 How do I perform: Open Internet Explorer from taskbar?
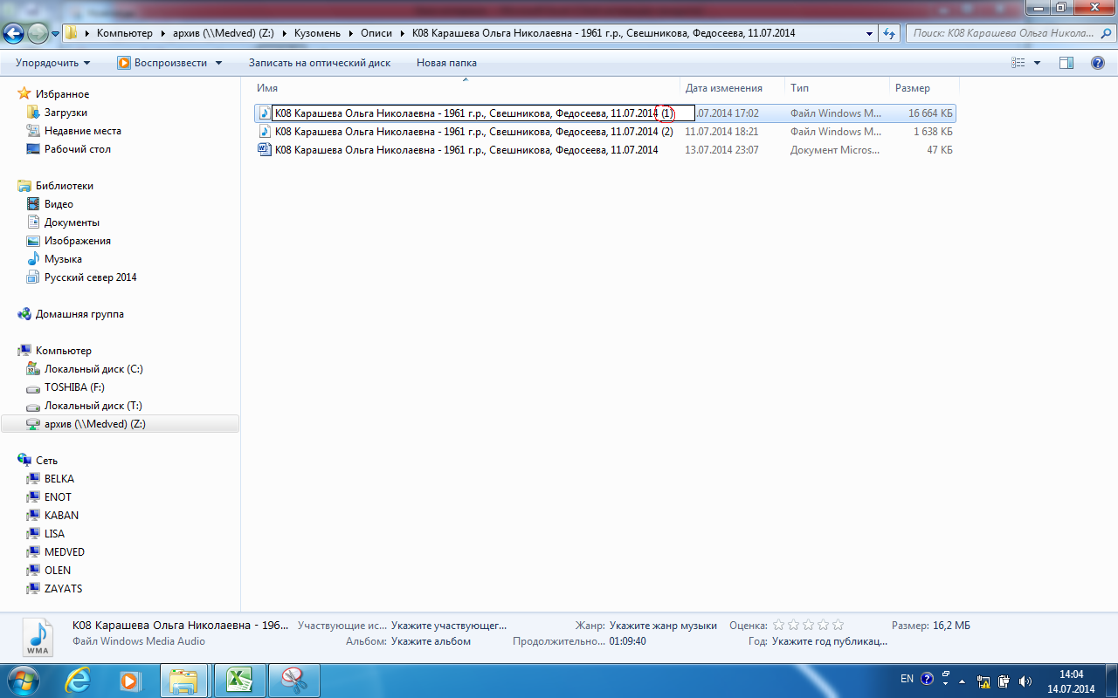[x=78, y=681]
